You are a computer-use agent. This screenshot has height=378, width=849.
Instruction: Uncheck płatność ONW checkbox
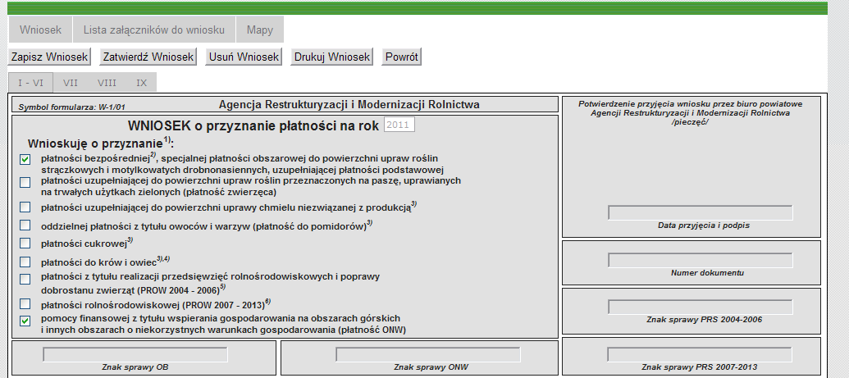point(25,321)
